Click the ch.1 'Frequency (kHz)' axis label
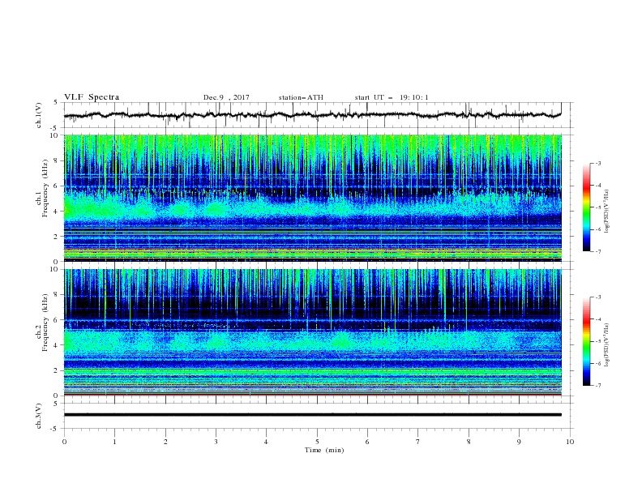Screen dimensions: 642x496 [45, 189]
